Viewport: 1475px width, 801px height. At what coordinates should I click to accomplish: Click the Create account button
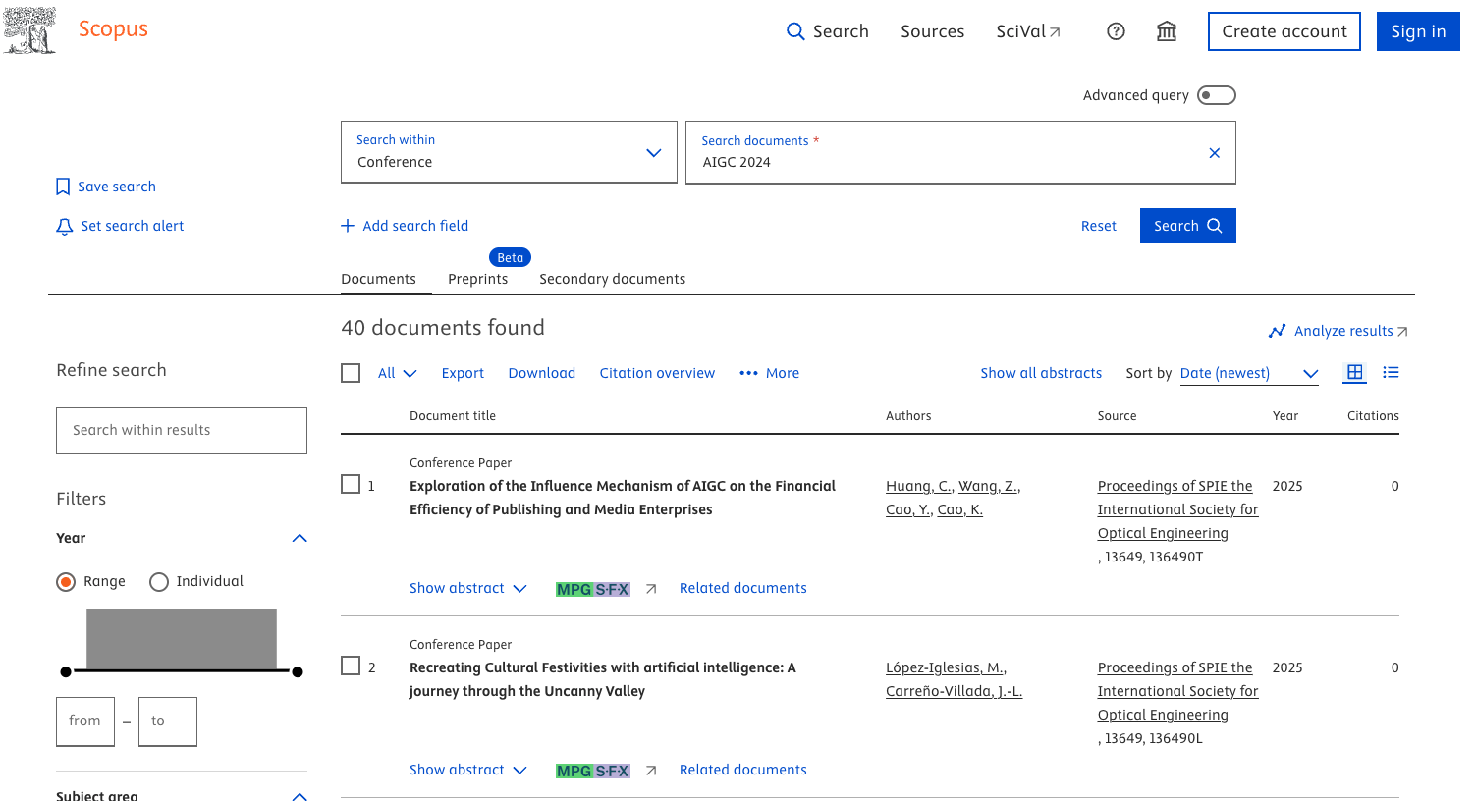point(1284,31)
